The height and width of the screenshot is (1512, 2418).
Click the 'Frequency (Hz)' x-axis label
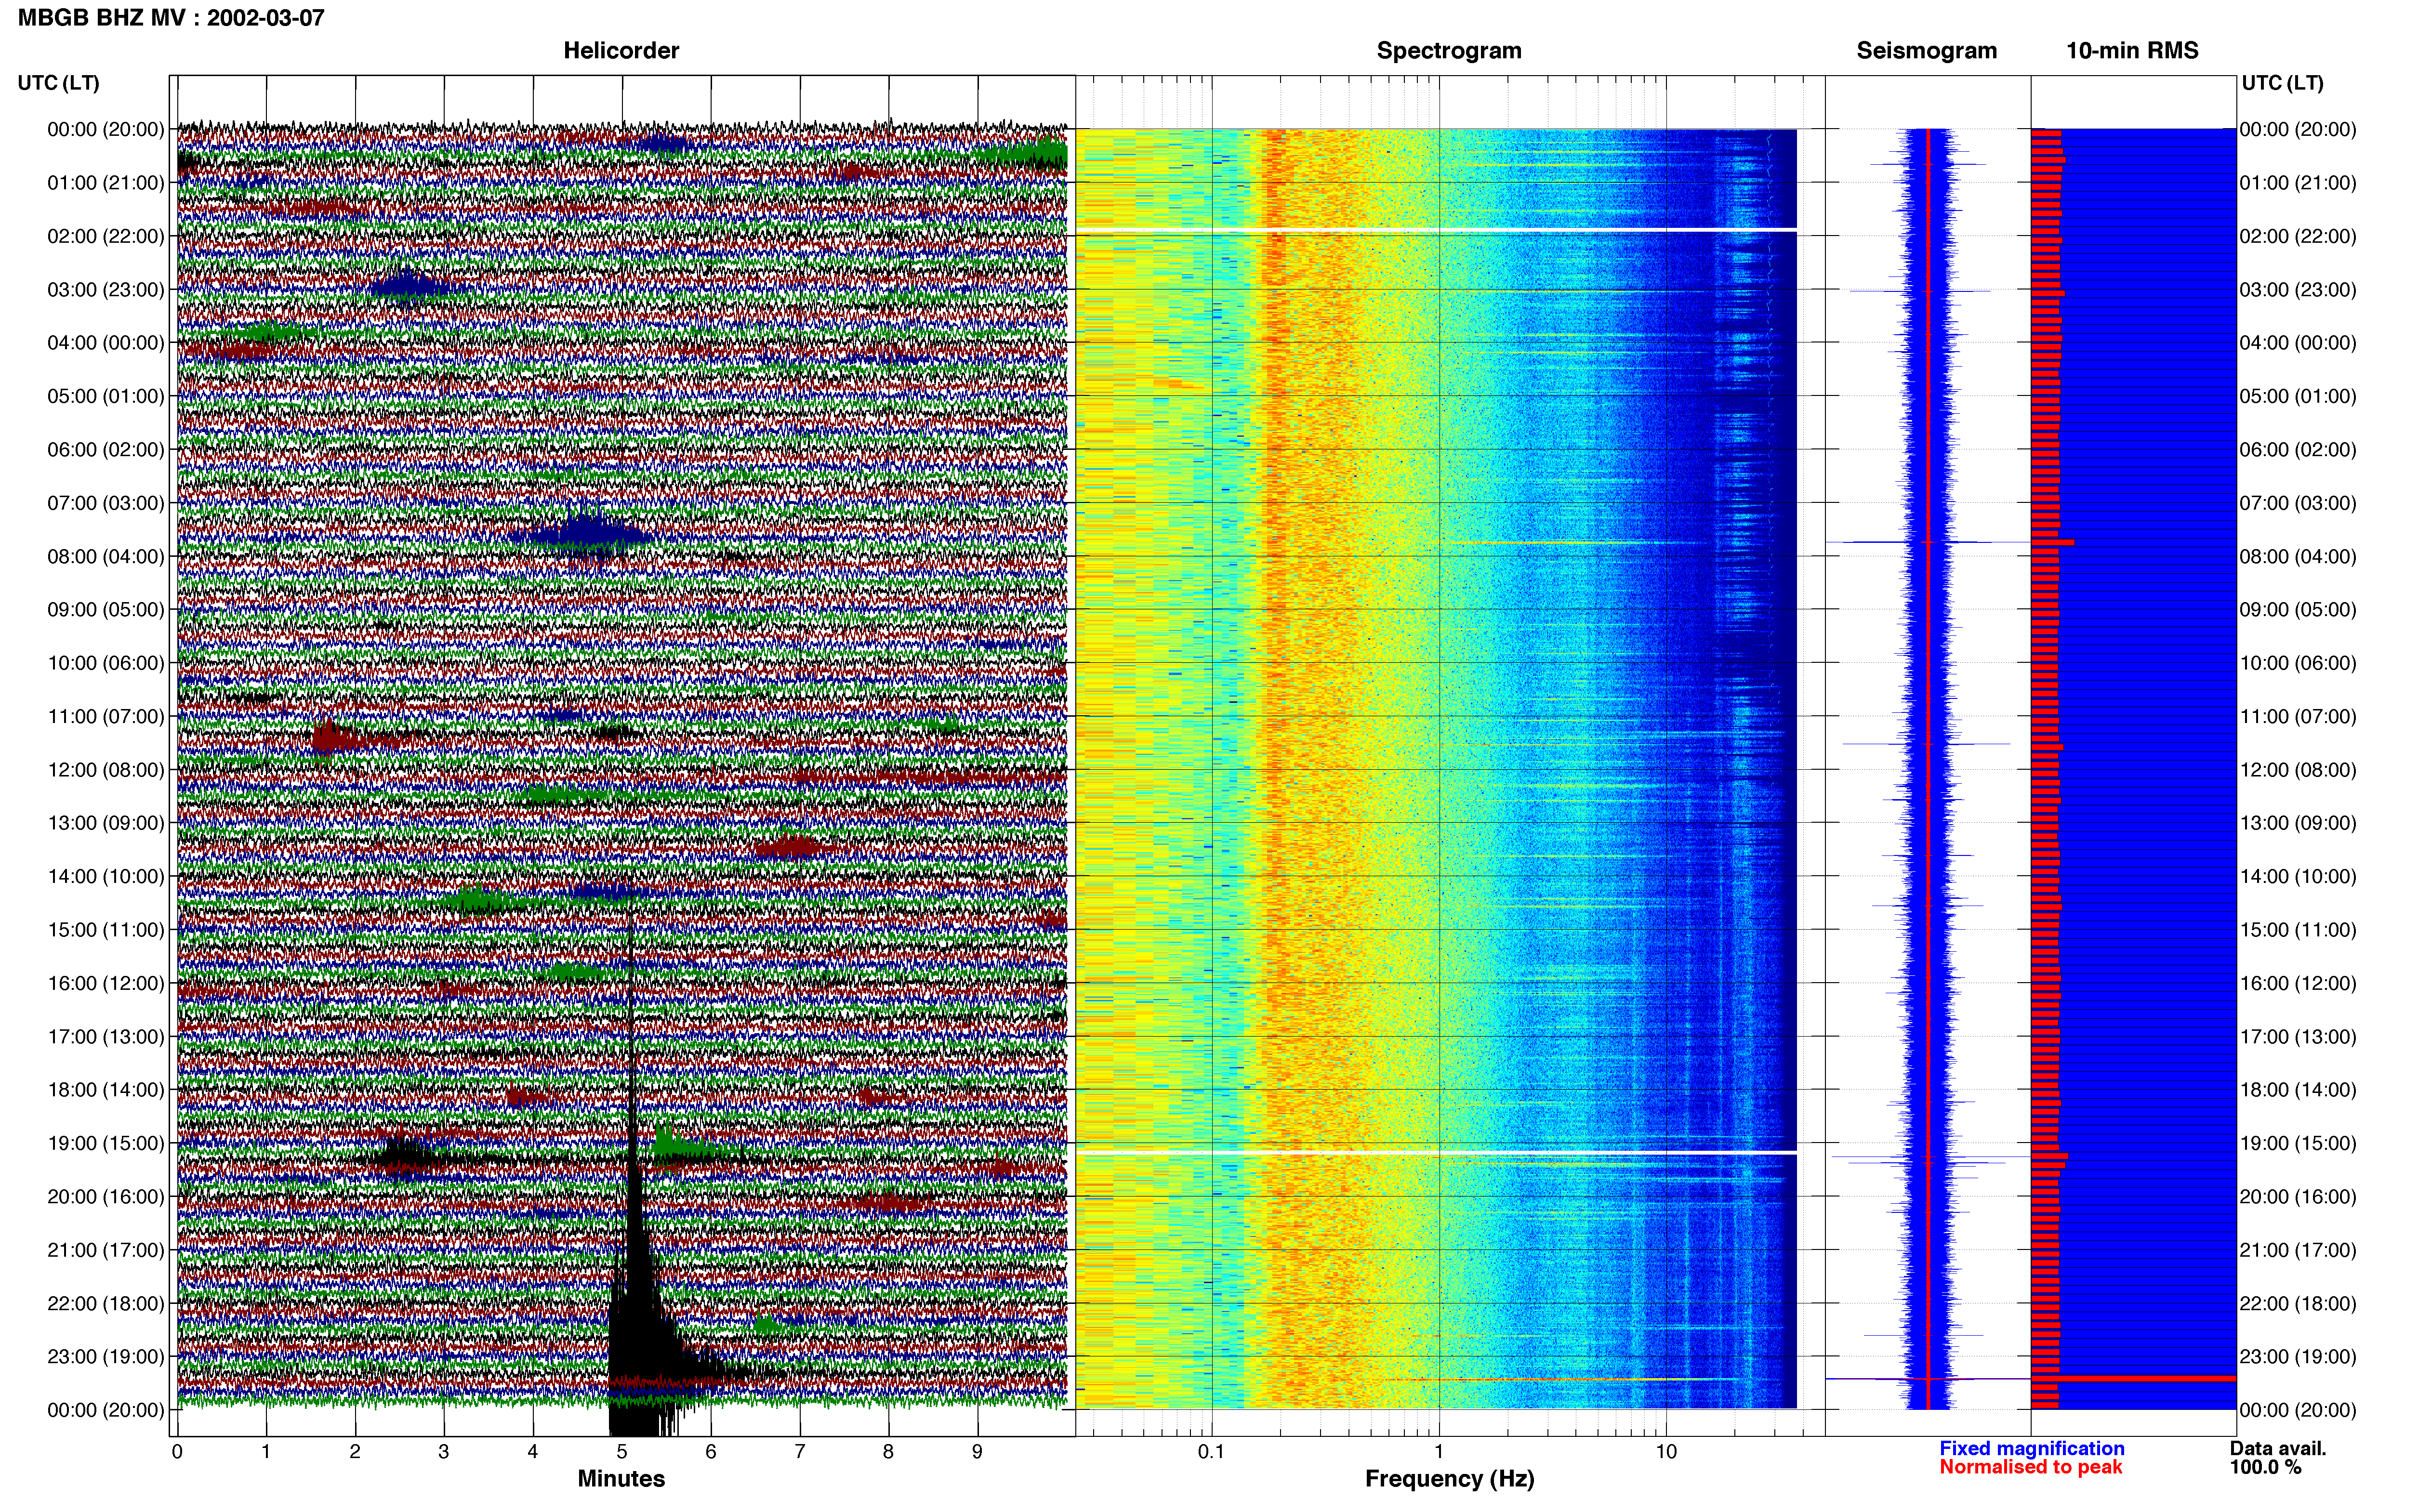(1449, 1479)
